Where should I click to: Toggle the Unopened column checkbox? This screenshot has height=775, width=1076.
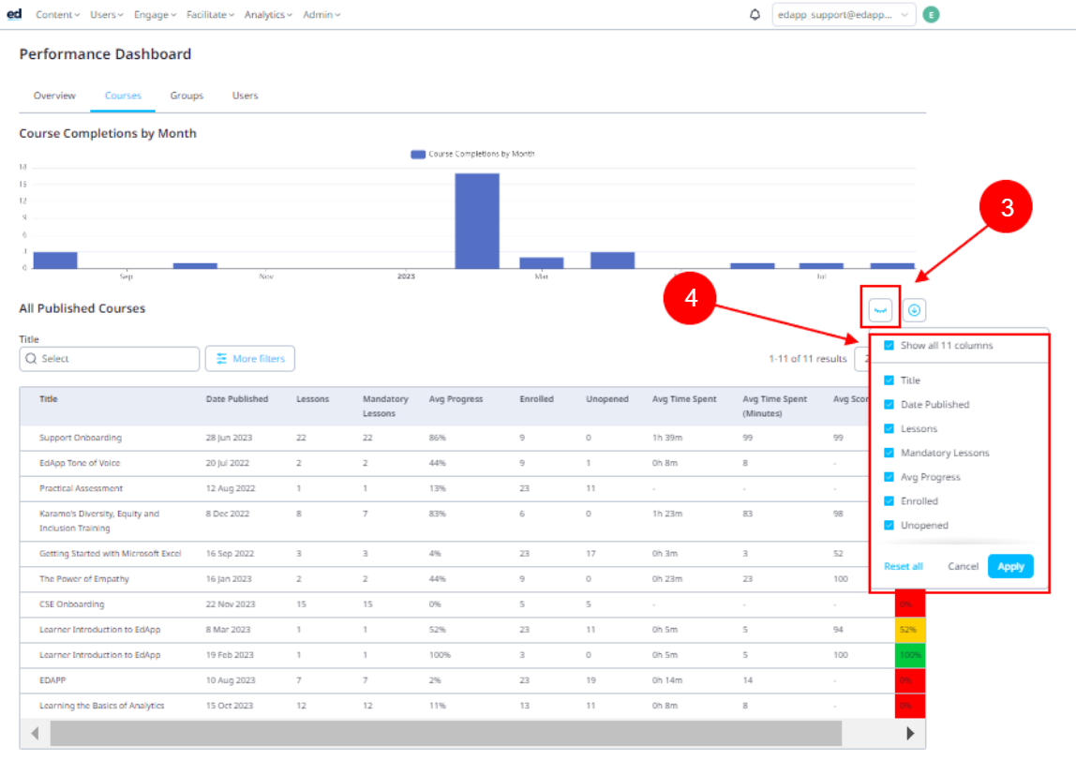tap(889, 526)
